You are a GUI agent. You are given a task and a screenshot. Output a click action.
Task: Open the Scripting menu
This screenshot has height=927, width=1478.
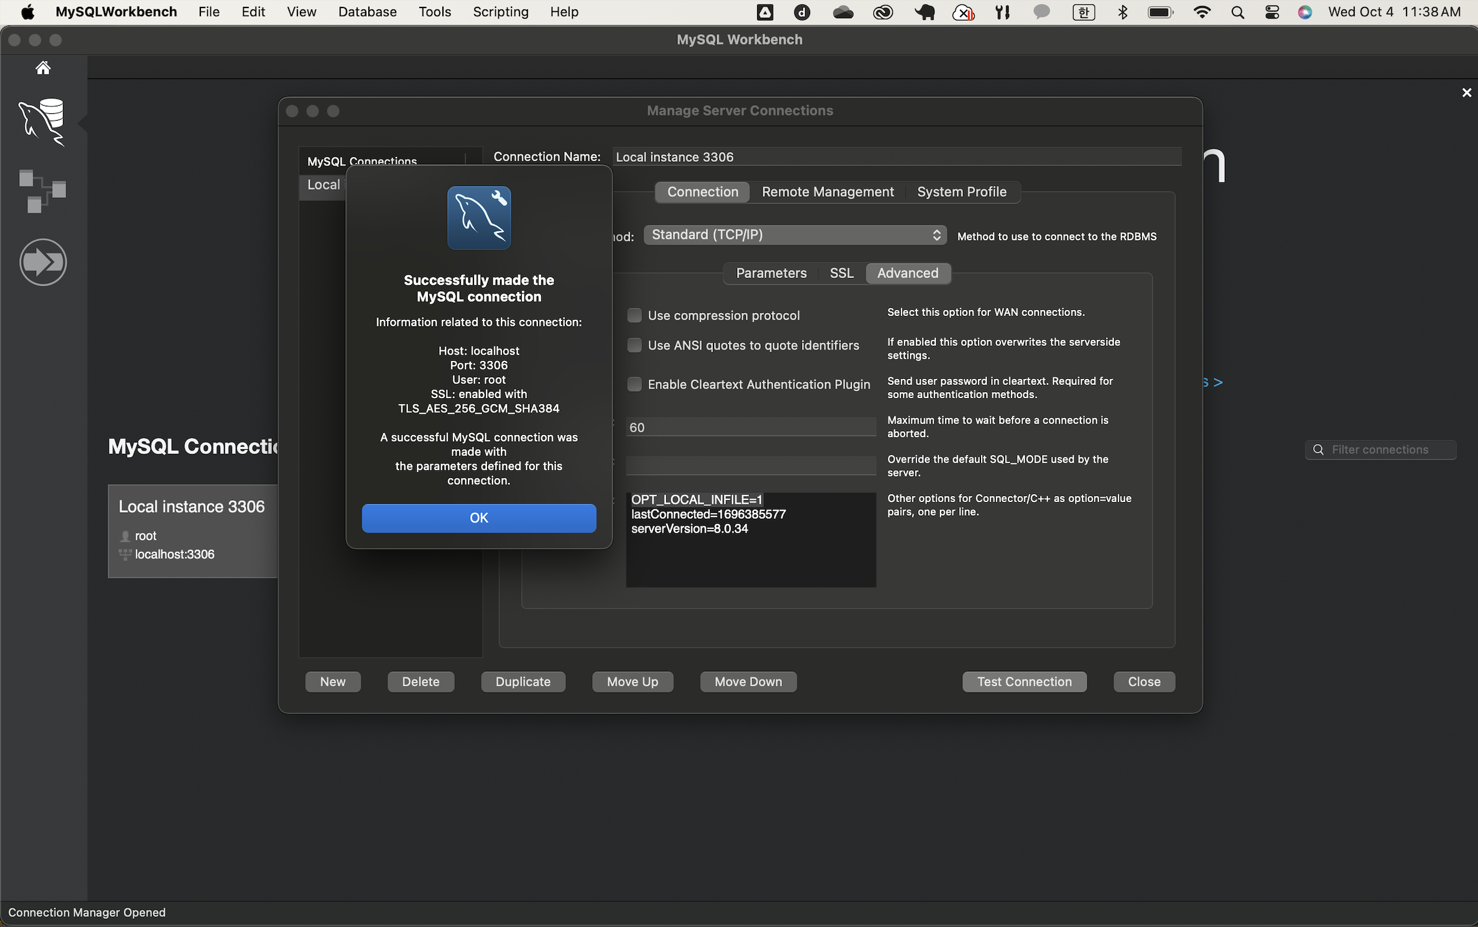click(x=500, y=12)
